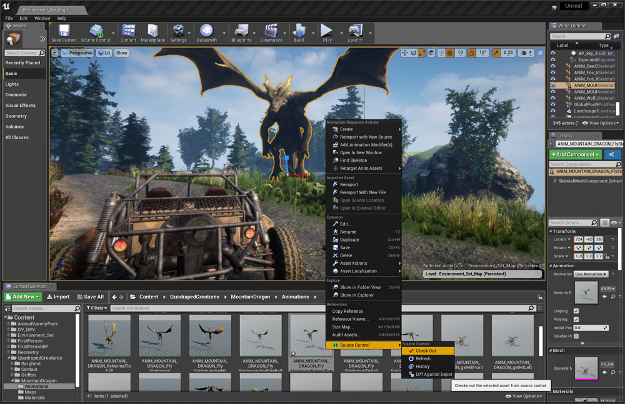Open Source Control from the main toolbar
The image size is (625, 404).
click(96, 33)
